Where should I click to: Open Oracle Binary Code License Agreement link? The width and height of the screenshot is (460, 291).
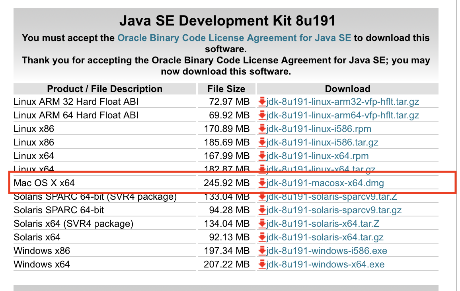click(234, 38)
